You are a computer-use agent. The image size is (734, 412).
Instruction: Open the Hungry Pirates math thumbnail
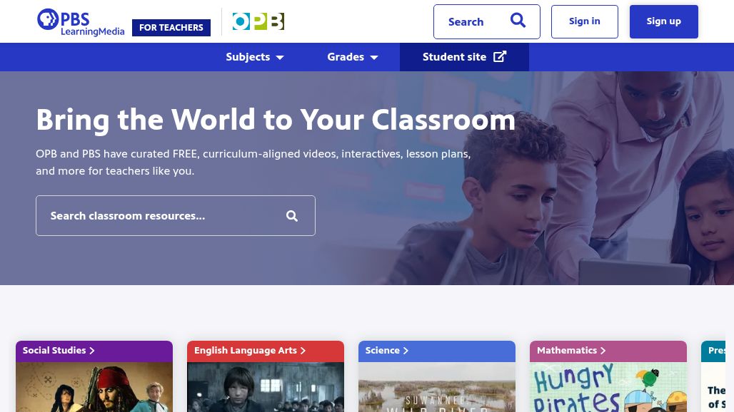(608, 387)
